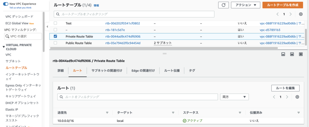This screenshot has width=309, height=127.
Task: Click the sidebar vertical scrollbar
Action: pos(43,32)
